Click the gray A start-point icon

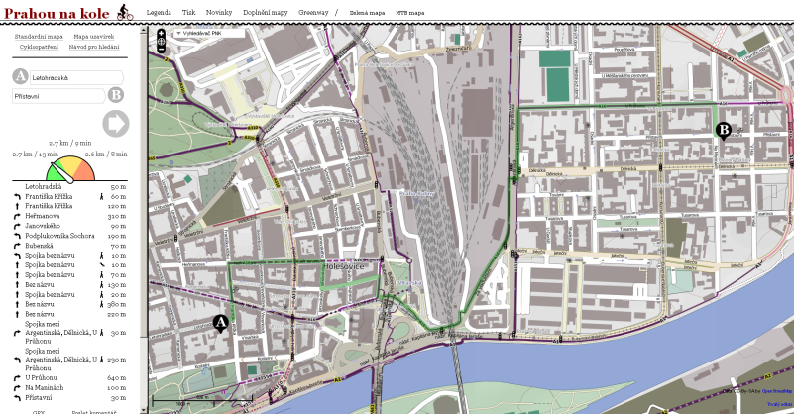click(x=20, y=76)
